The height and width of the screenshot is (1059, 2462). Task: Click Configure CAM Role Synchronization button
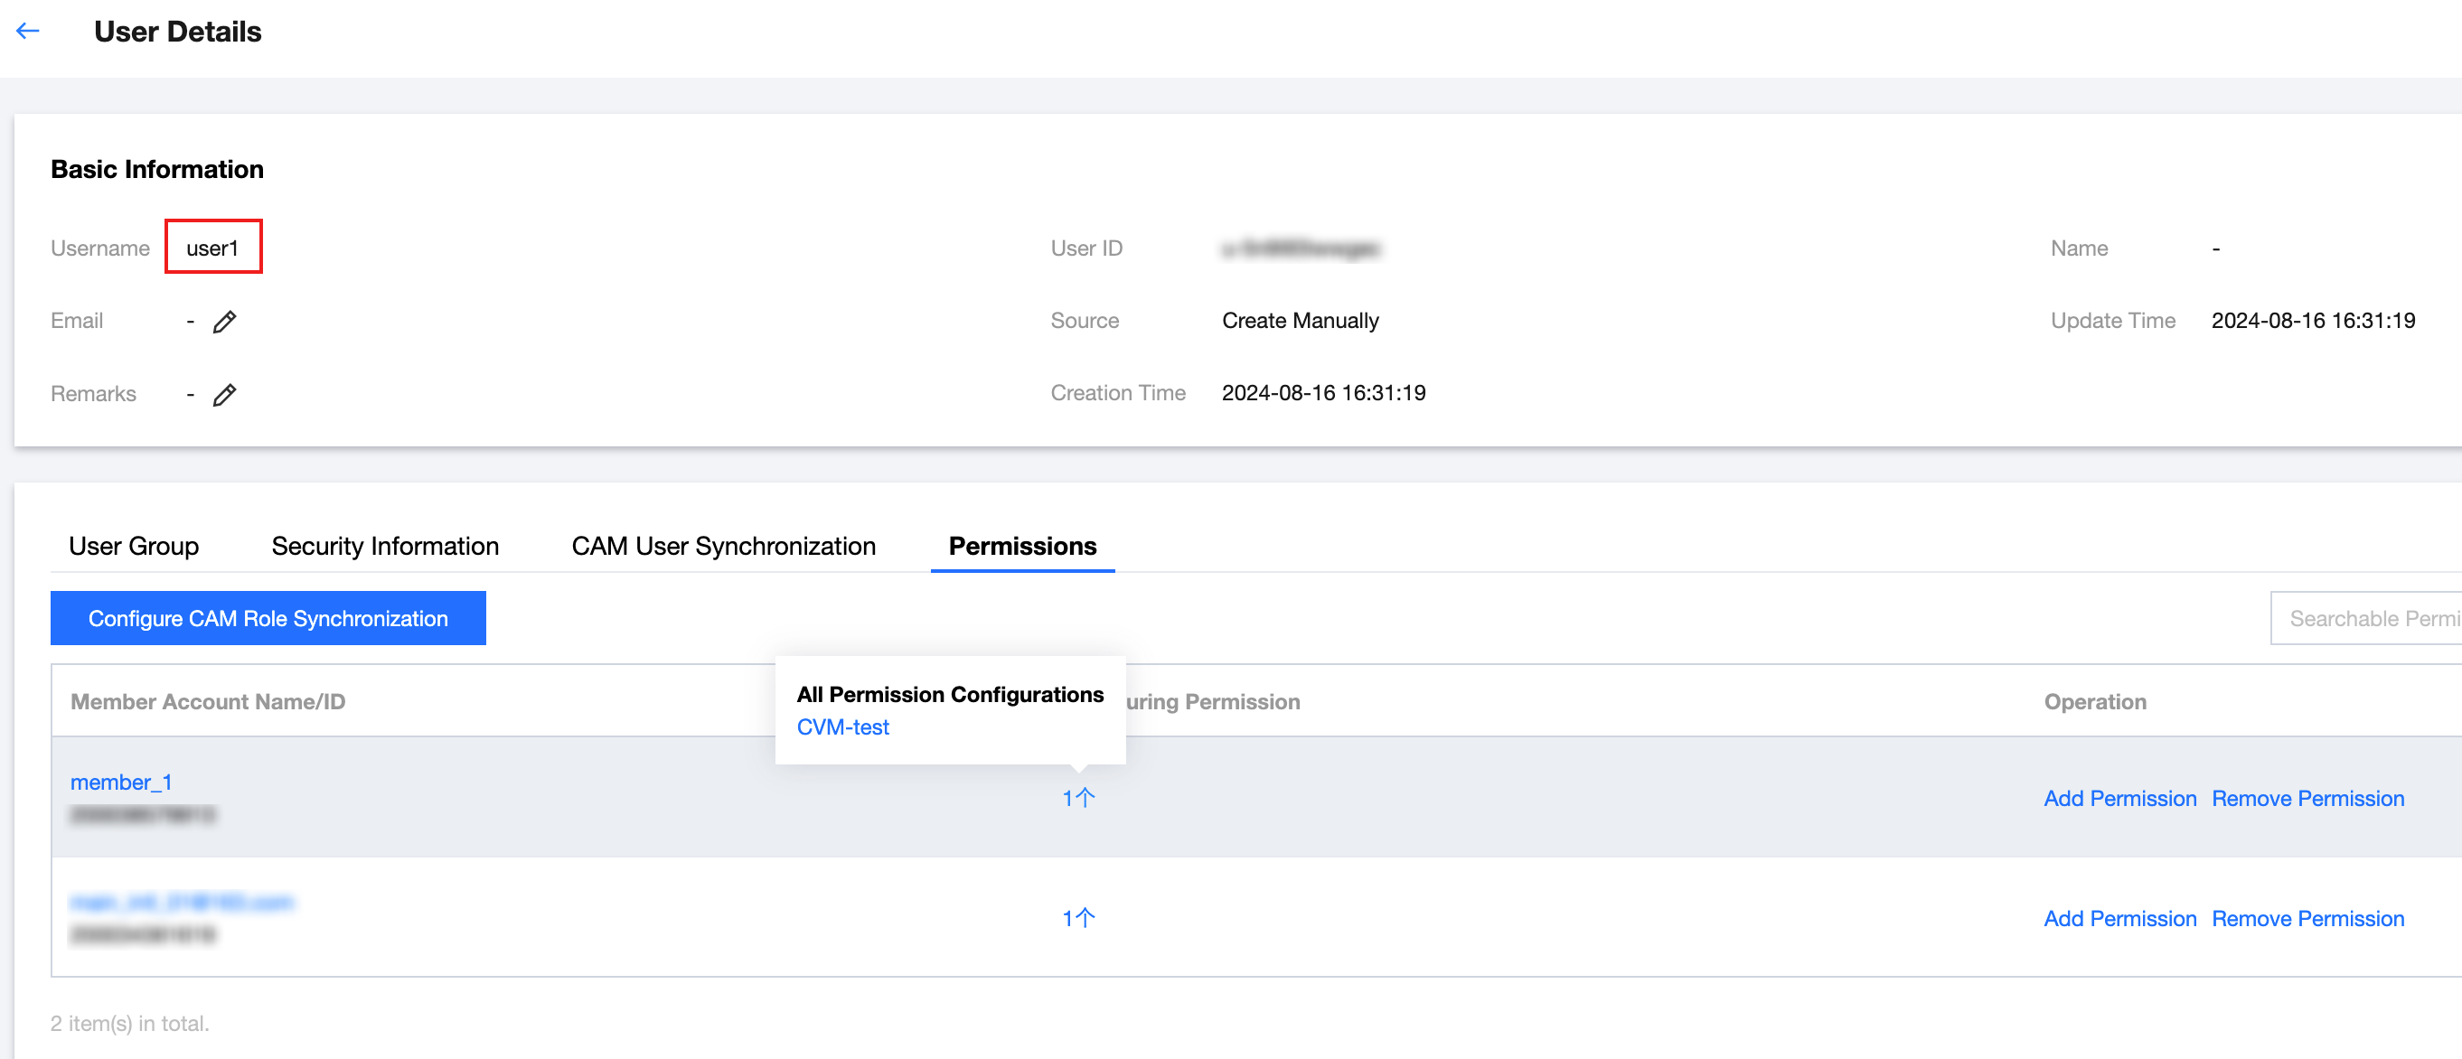268,618
